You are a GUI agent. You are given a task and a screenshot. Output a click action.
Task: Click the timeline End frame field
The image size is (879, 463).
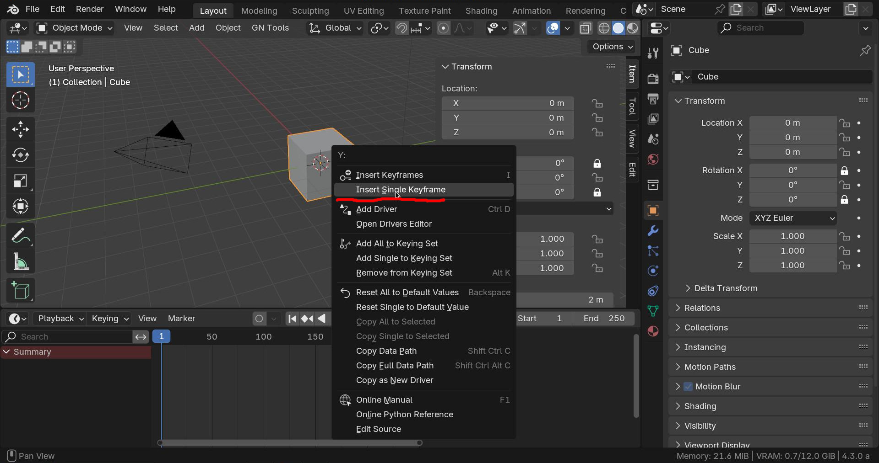click(x=603, y=319)
